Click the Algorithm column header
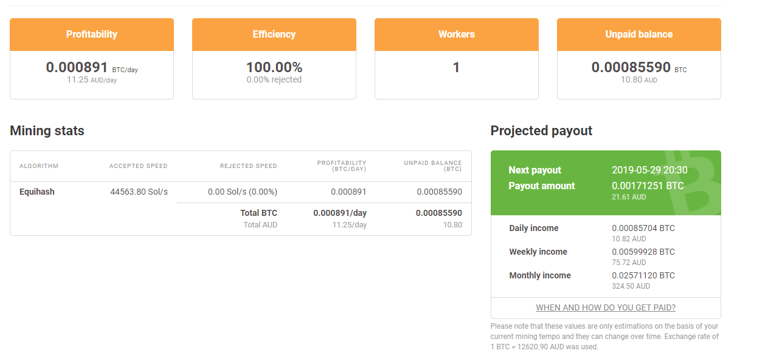Screen dimensions: 768x359 pyautogui.click(x=39, y=166)
